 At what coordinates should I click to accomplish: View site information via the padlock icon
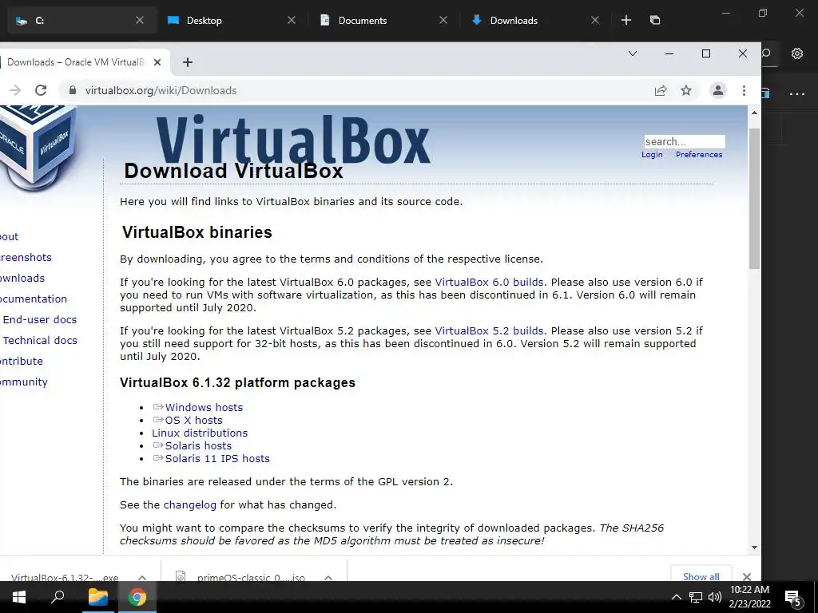(x=73, y=90)
